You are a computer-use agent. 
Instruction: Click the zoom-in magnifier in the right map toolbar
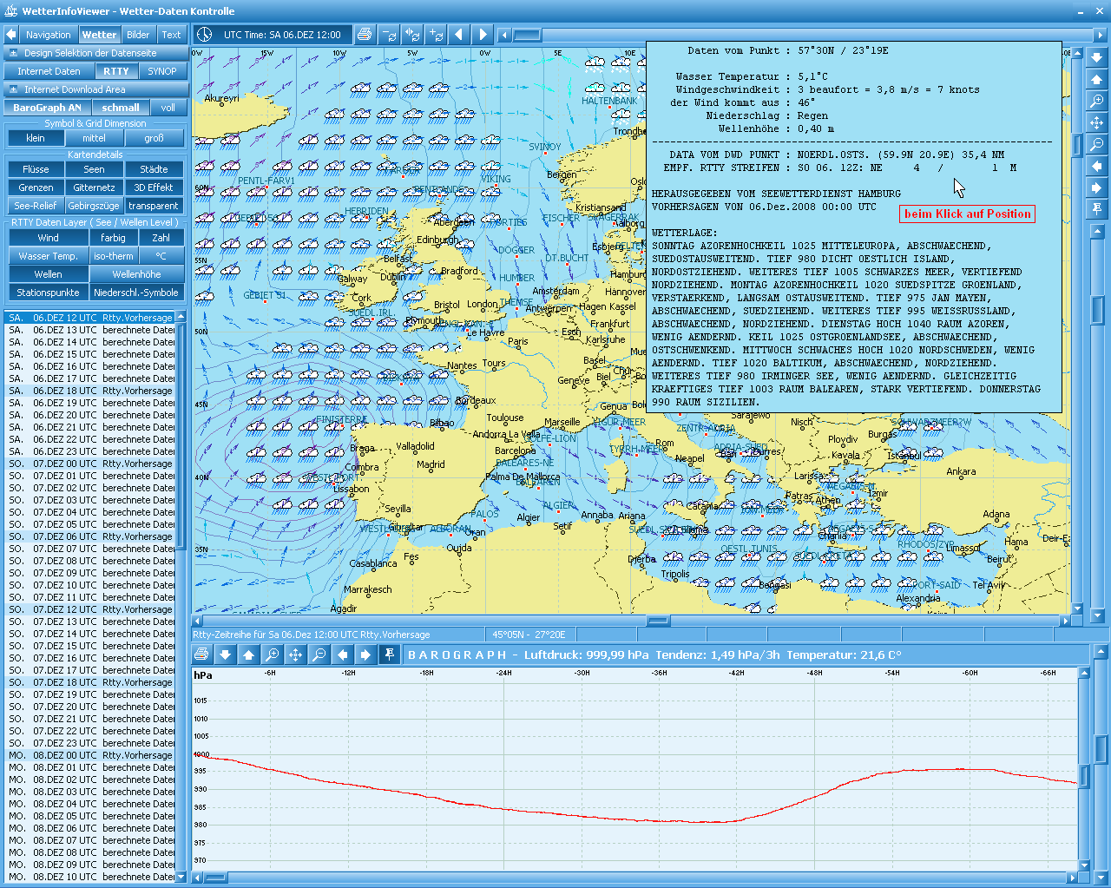pos(1097,101)
